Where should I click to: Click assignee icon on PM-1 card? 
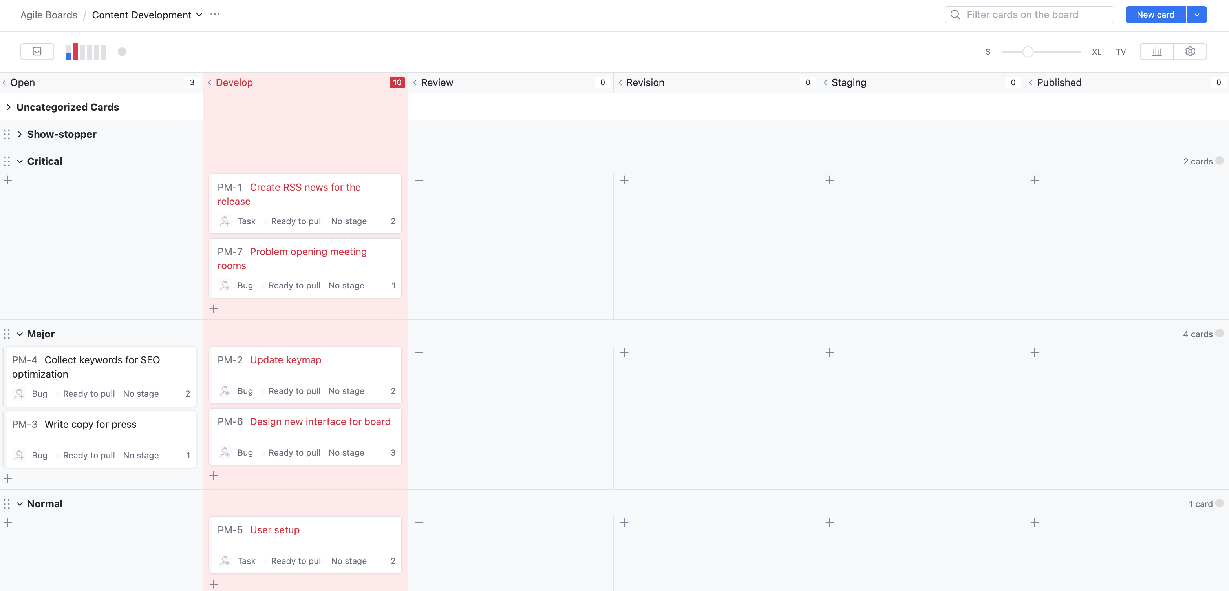pyautogui.click(x=225, y=221)
